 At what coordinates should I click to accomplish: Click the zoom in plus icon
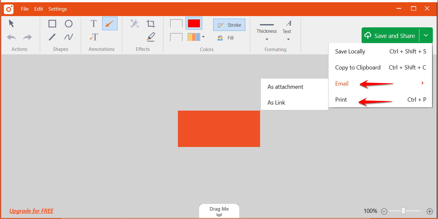pyautogui.click(x=430, y=211)
